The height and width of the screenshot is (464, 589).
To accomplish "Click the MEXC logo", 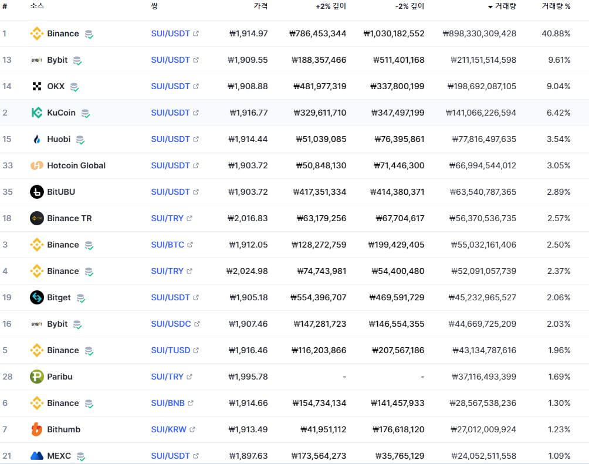I will 37,456.
